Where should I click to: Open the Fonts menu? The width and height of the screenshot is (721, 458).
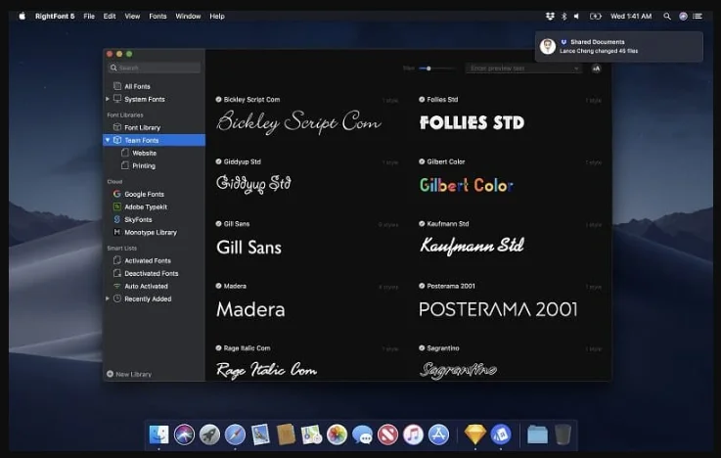(158, 16)
